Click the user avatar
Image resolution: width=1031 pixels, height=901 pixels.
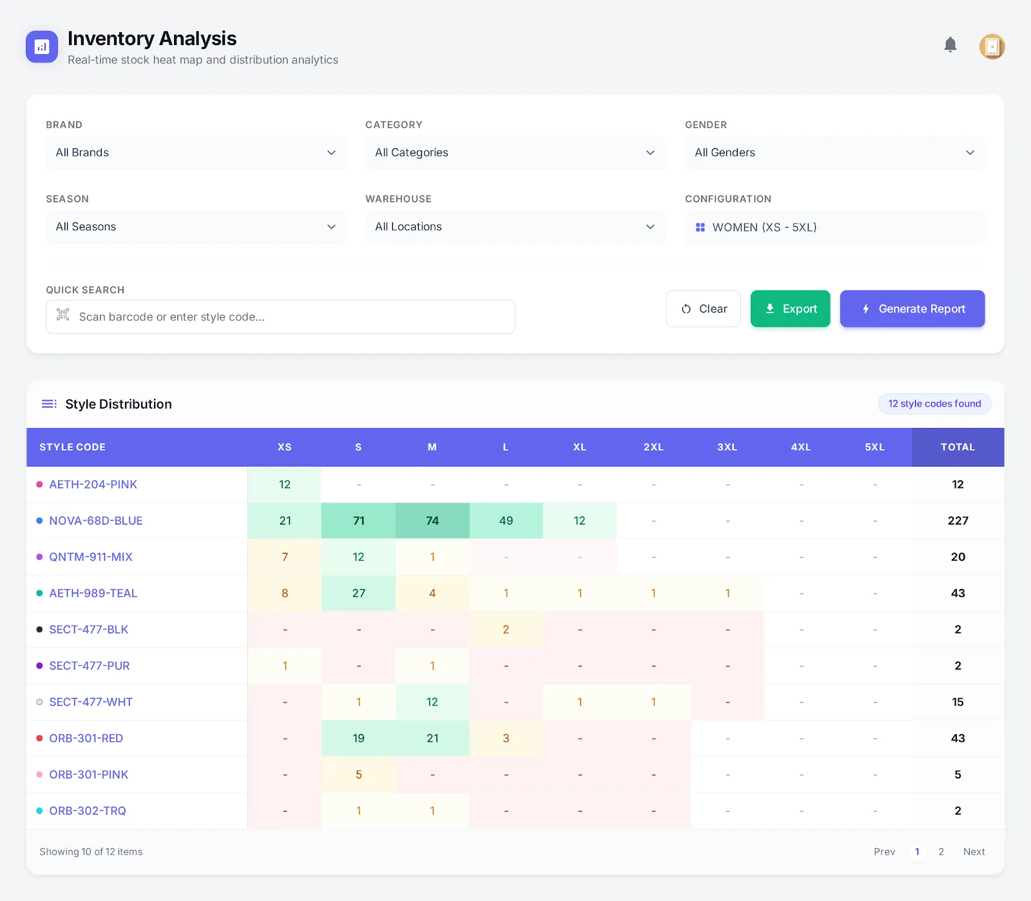[992, 46]
